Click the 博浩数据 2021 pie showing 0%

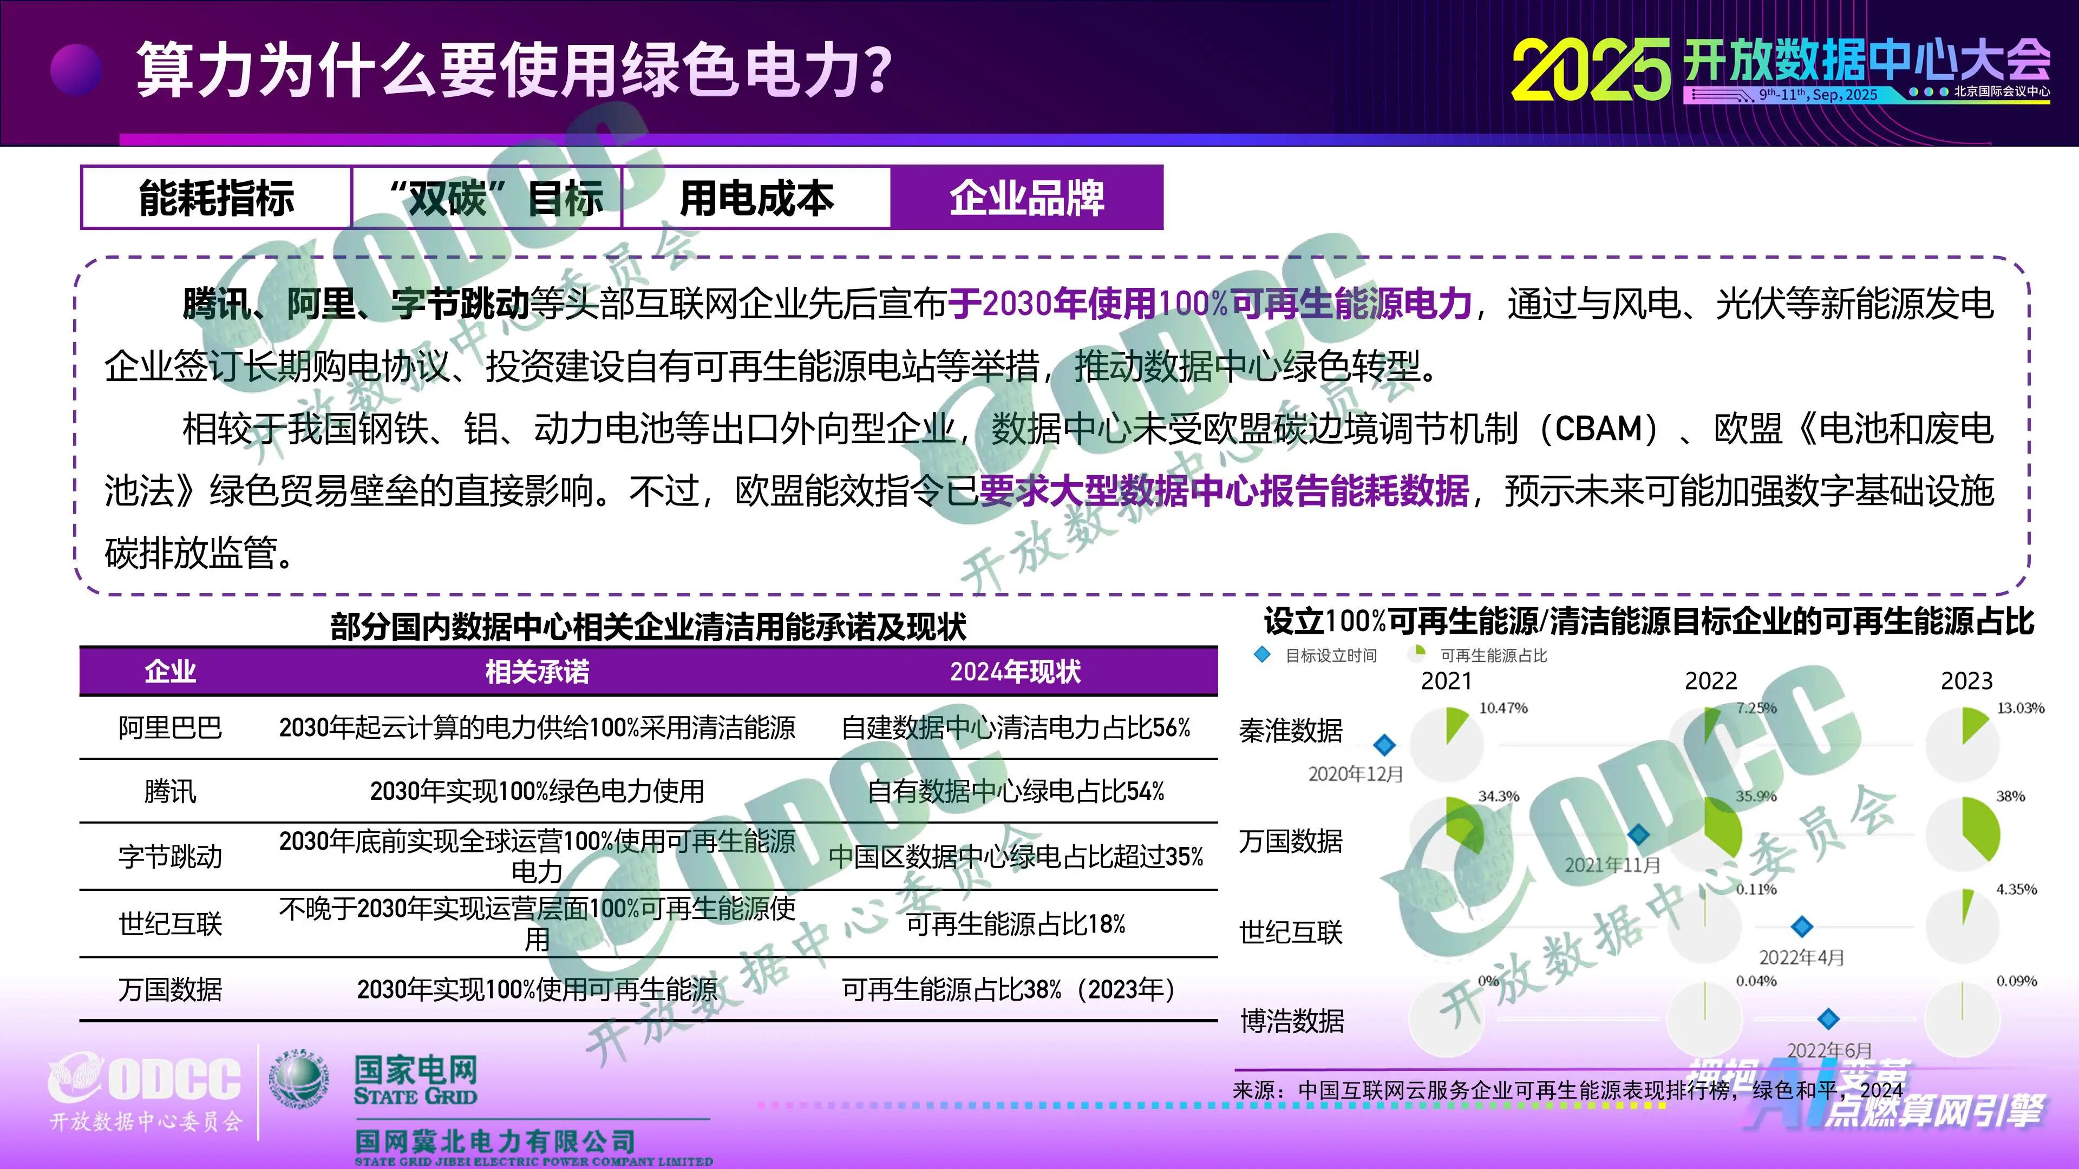point(1447,1018)
